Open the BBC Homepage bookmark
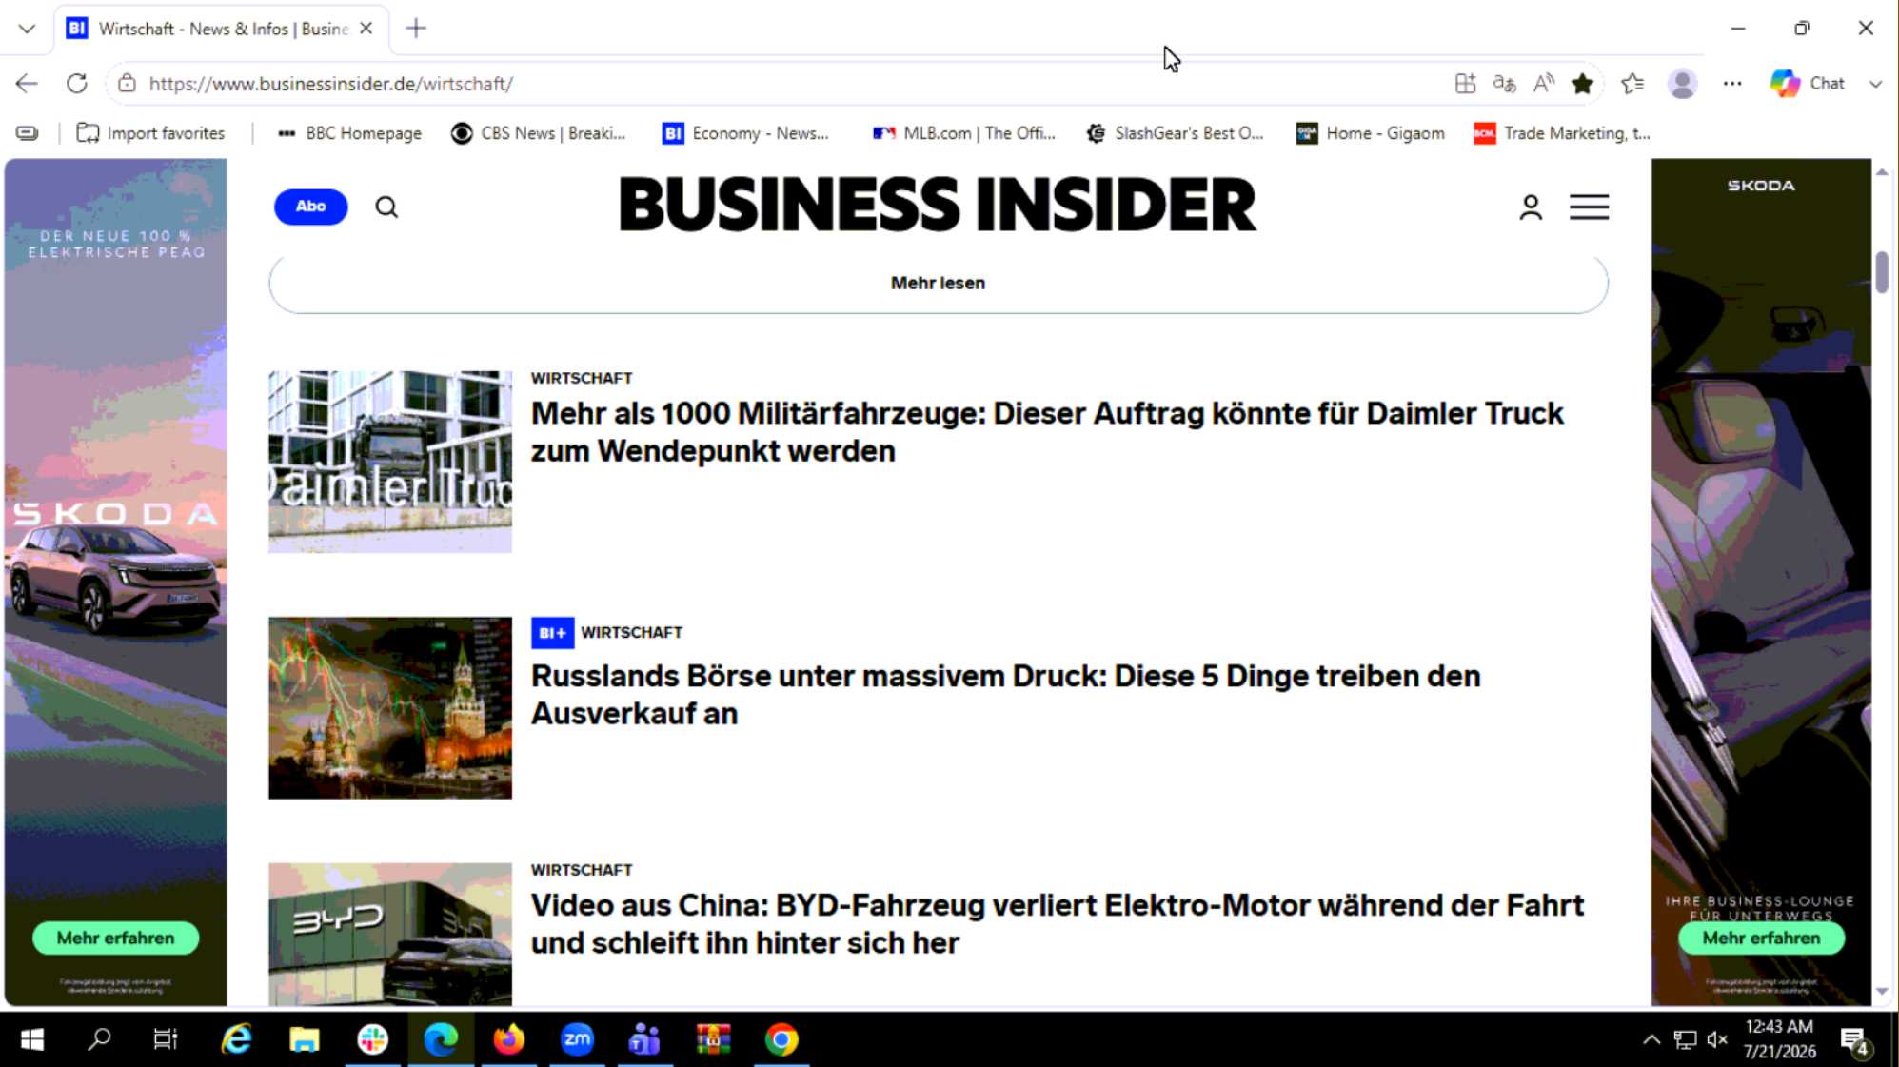This screenshot has height=1067, width=1899. (x=349, y=133)
